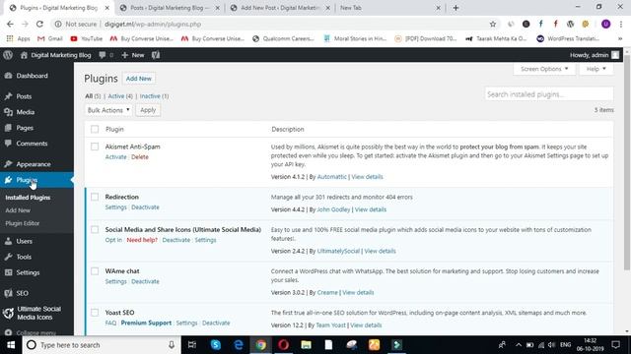This screenshot has width=631, height=354.
Task: Focus the Search installed plugins field
Action: [549, 94]
